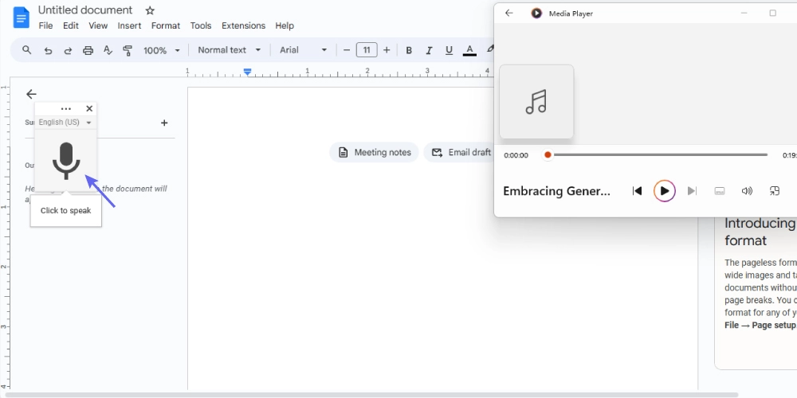
Task: Click the red seek position handle
Action: [548, 155]
